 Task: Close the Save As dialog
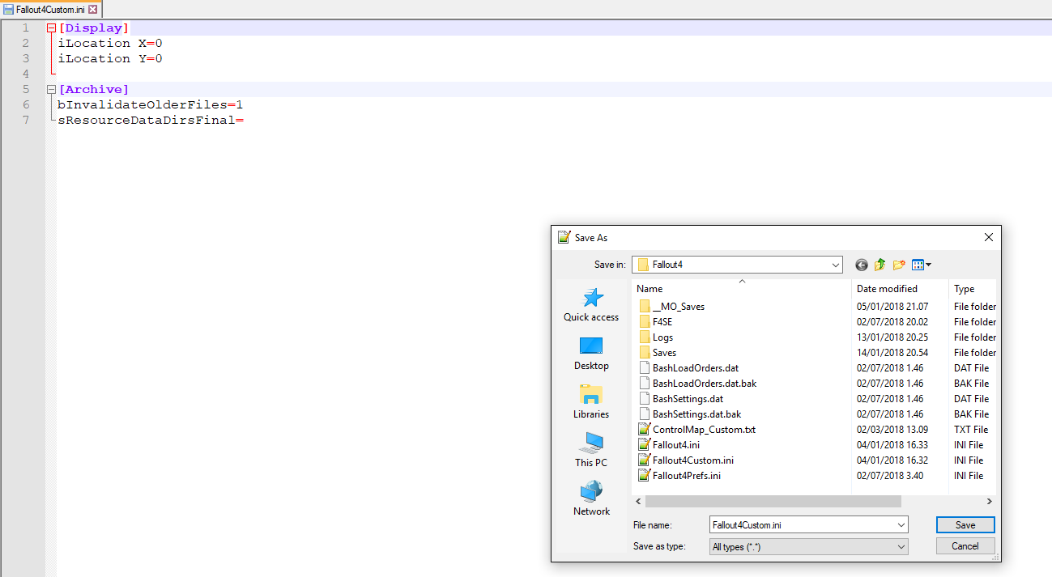click(988, 238)
